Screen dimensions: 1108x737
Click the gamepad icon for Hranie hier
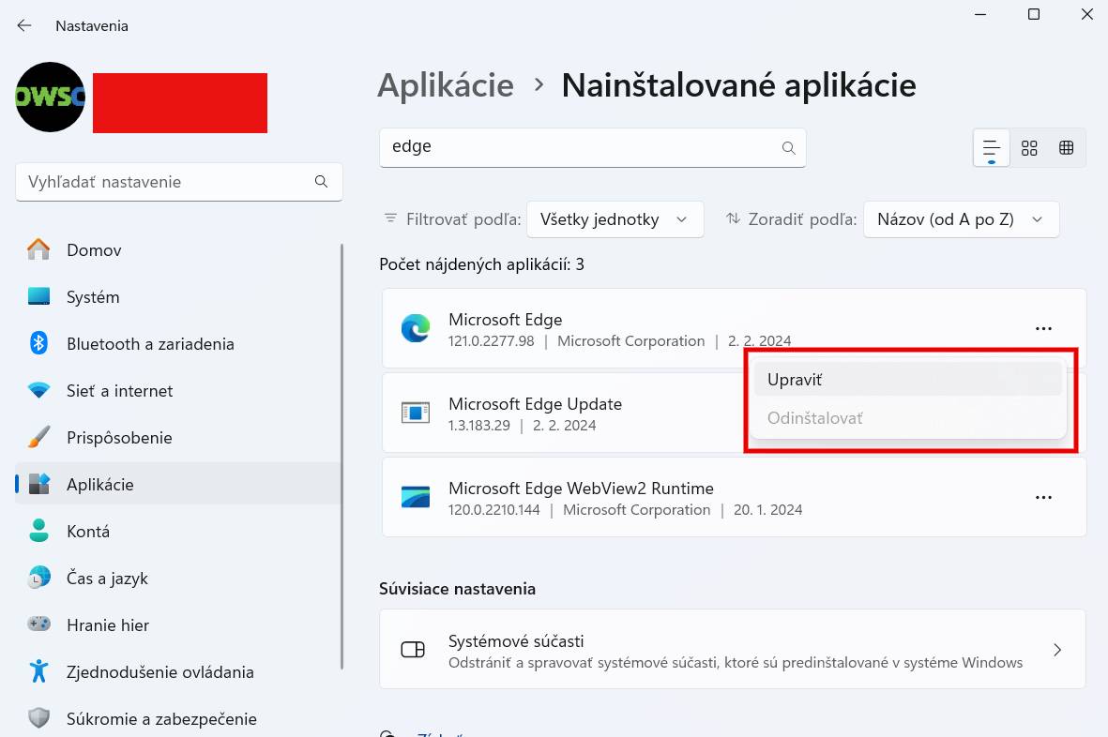tap(38, 624)
